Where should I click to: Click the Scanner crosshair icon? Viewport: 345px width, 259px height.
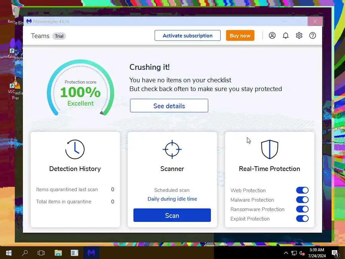tap(172, 149)
